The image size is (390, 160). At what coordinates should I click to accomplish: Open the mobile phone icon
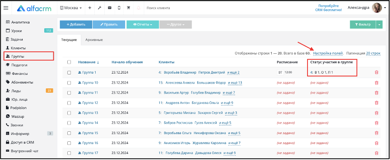click(119, 8)
